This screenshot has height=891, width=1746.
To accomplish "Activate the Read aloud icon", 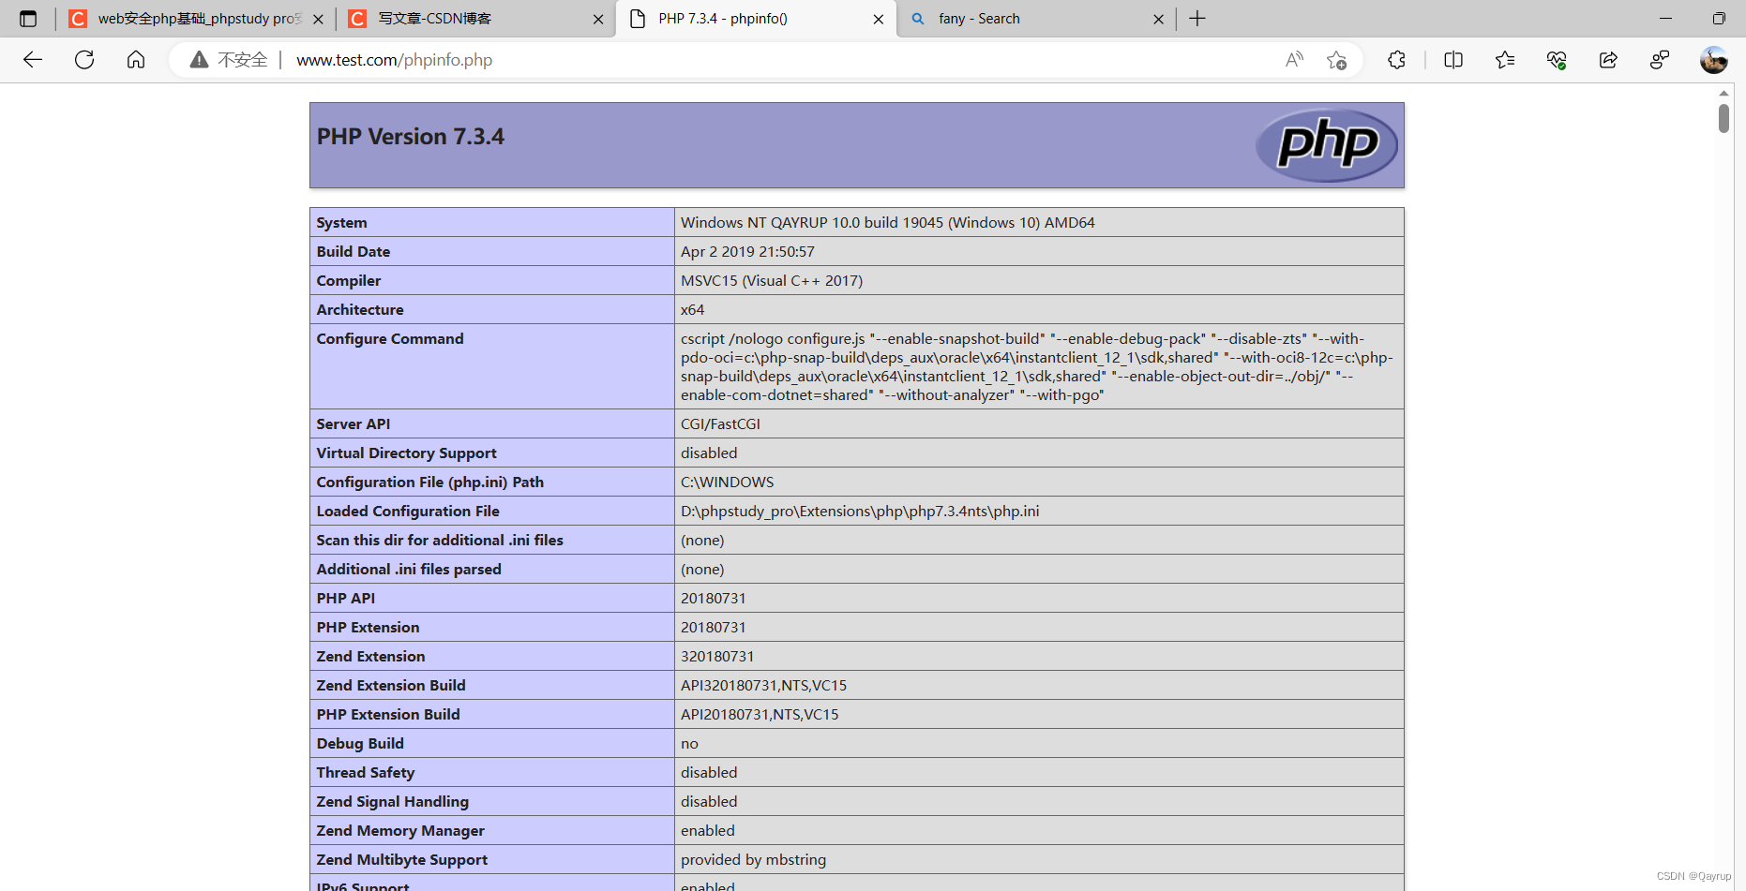I will coord(1294,60).
